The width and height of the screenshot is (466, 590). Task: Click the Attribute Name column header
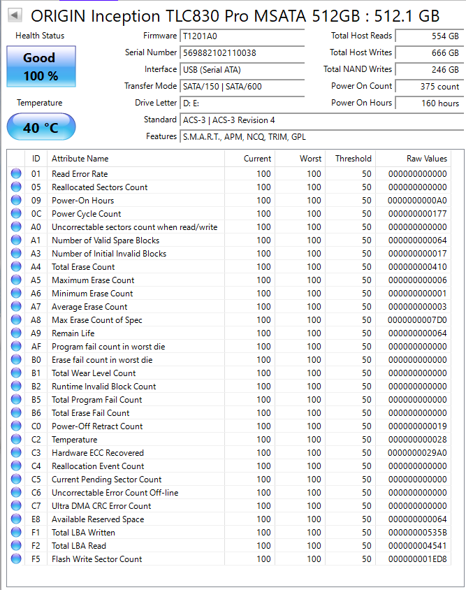136,159
